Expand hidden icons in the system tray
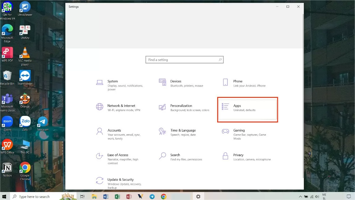This screenshot has width=355, height=200. (300, 196)
